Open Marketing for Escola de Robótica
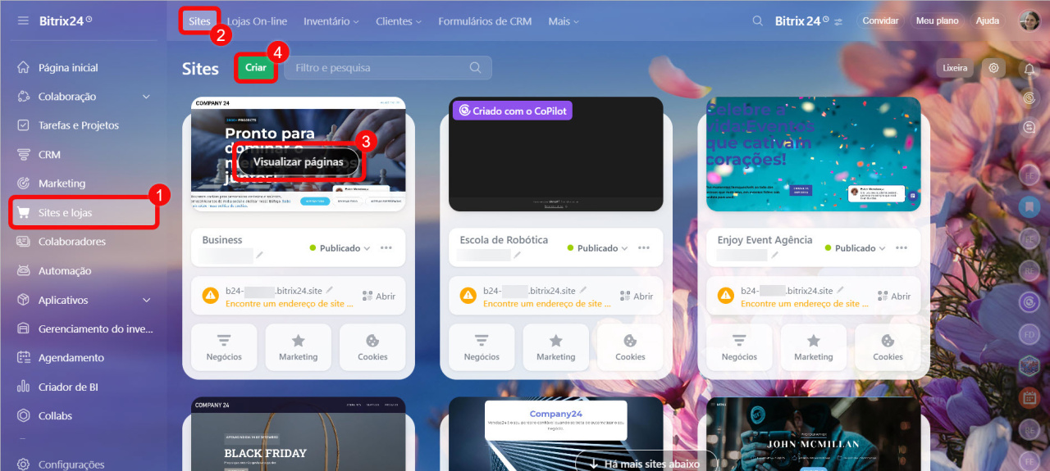This screenshot has width=1050, height=471. 556,347
